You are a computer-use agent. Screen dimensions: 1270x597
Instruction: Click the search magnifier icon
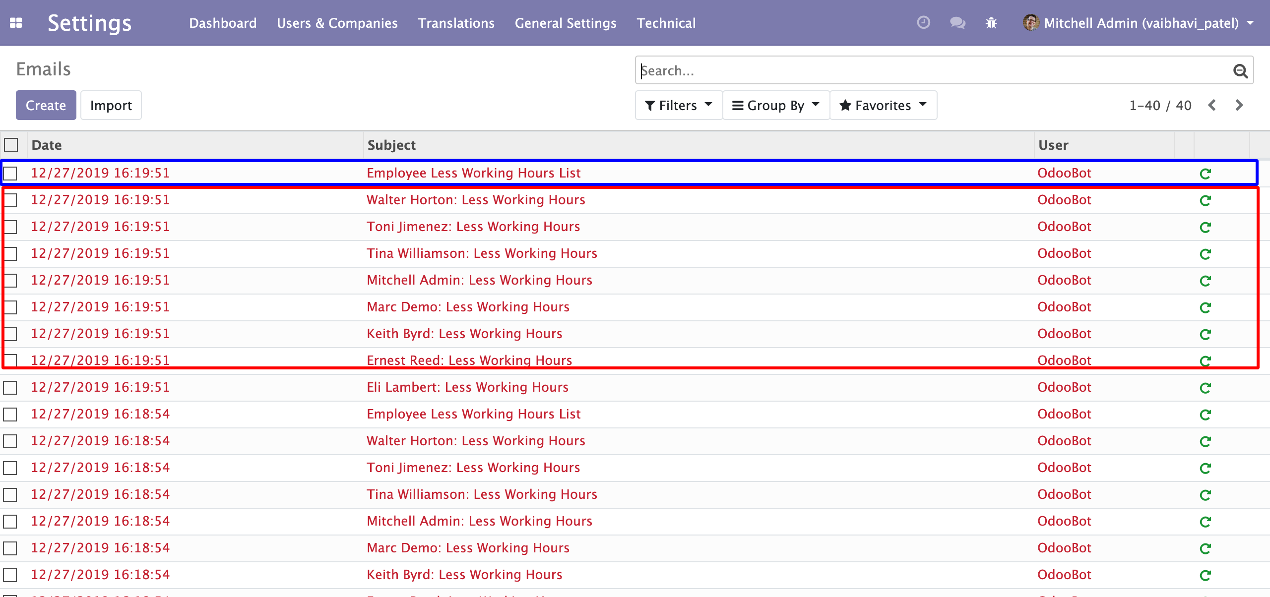(x=1240, y=71)
